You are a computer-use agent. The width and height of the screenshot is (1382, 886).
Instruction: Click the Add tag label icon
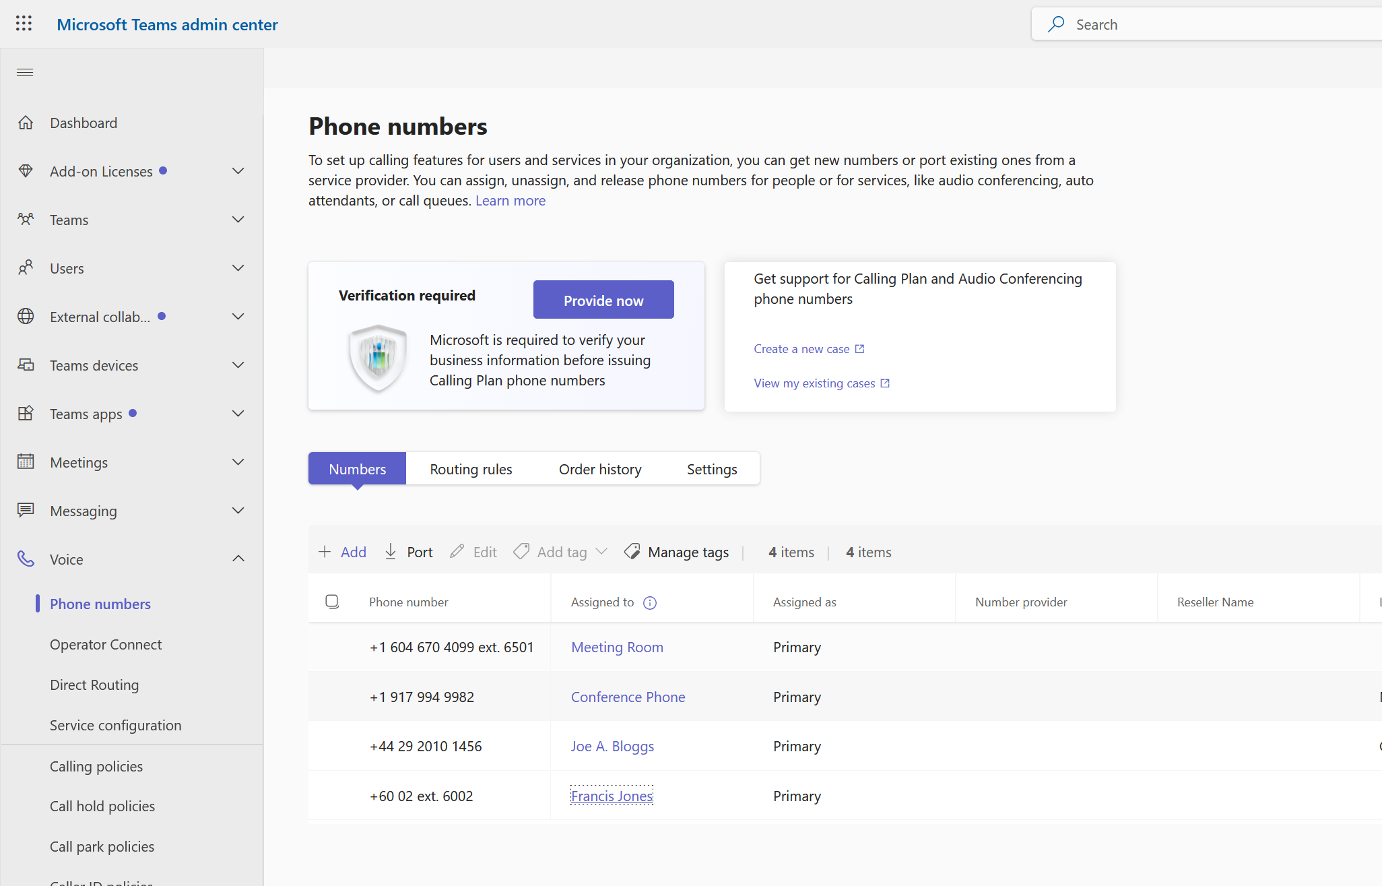[x=521, y=552]
